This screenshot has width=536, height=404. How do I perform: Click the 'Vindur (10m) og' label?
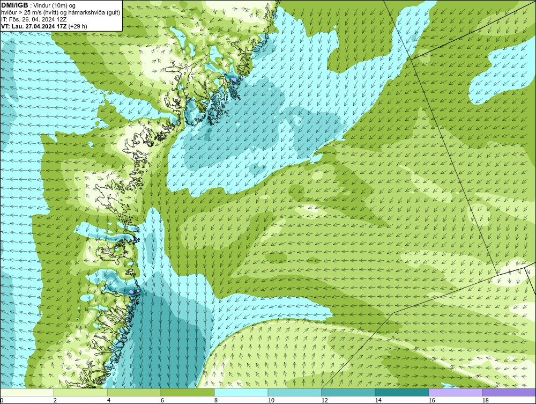pos(55,5)
